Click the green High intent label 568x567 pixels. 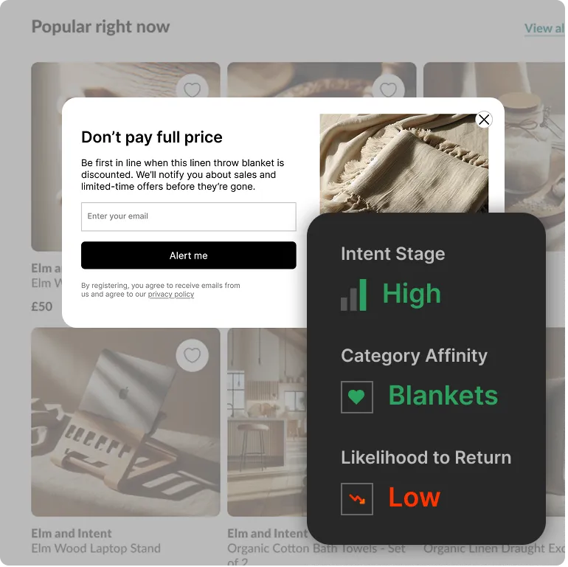point(413,295)
